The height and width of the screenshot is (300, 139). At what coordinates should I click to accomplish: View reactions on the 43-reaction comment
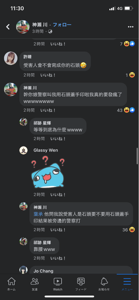[x=126, y=110]
